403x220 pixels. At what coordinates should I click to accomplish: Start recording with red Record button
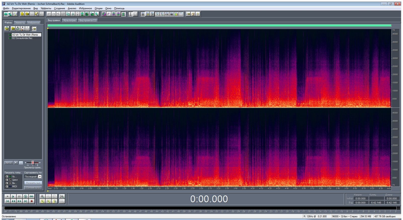point(31,201)
